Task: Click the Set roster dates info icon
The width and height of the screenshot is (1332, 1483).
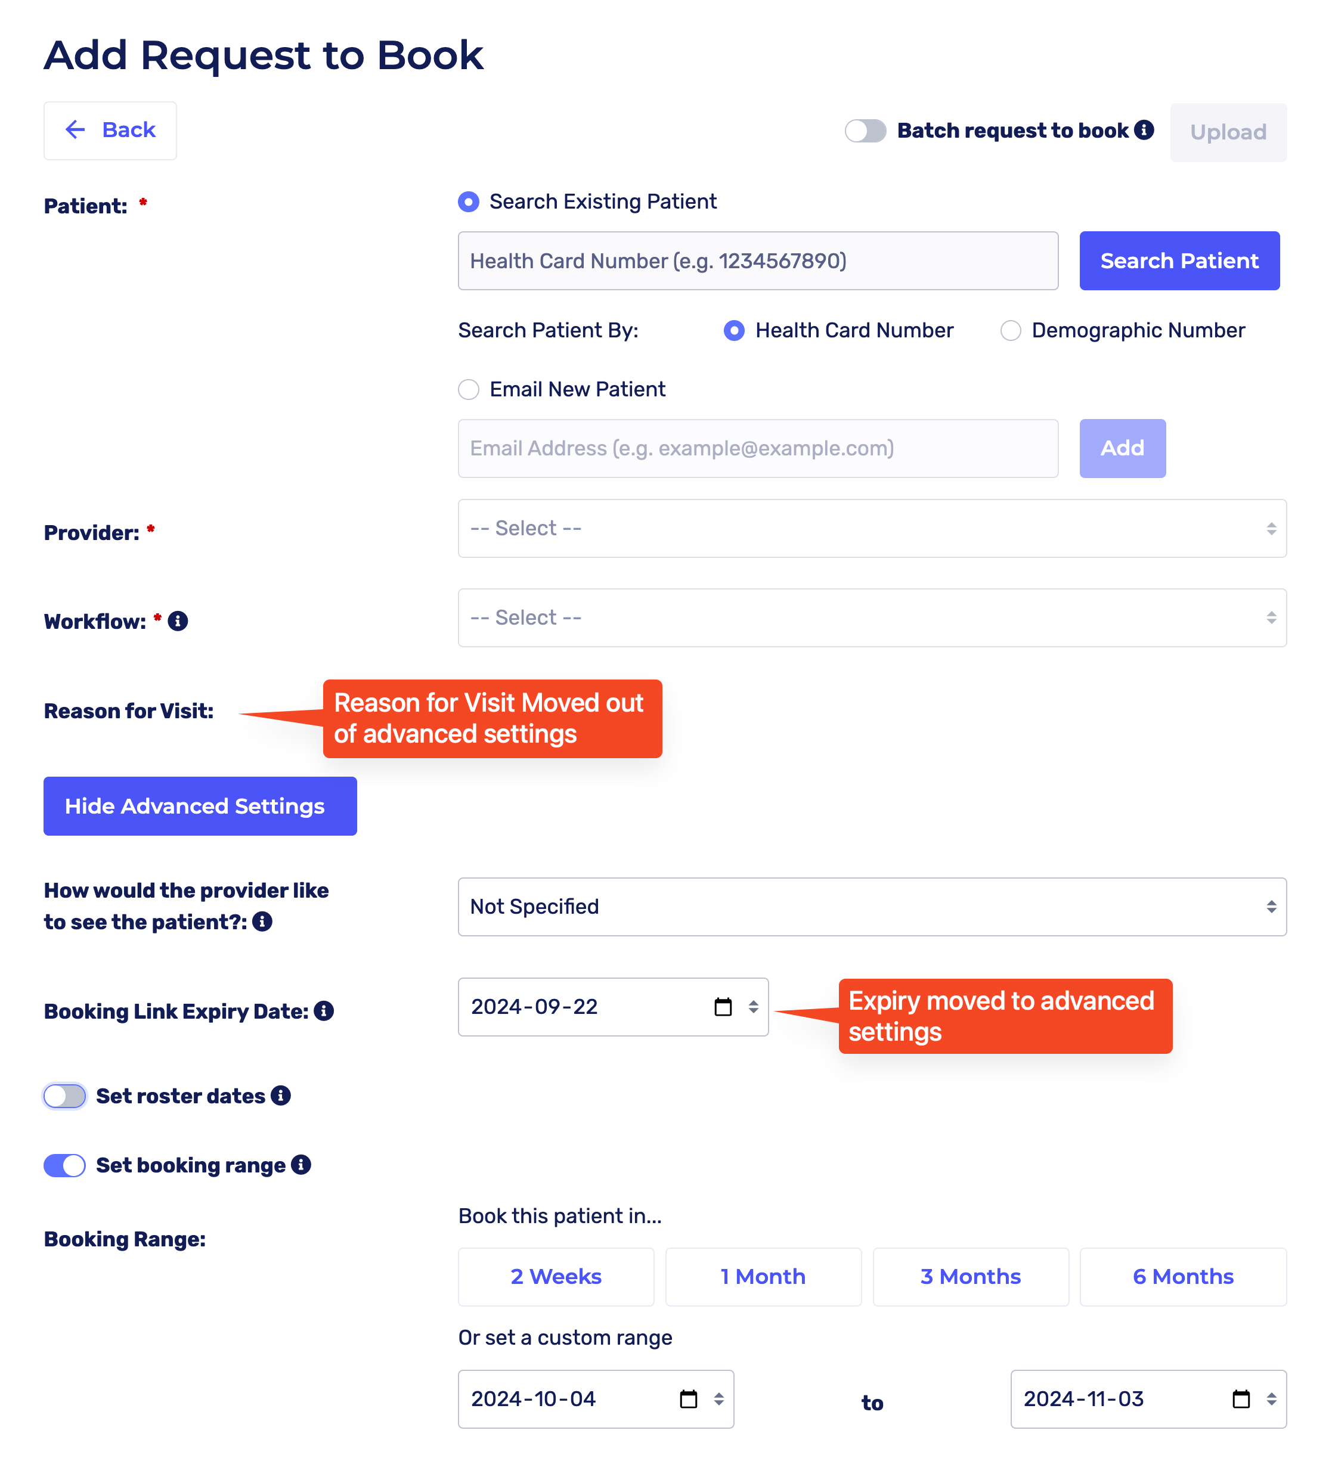Action: point(280,1095)
